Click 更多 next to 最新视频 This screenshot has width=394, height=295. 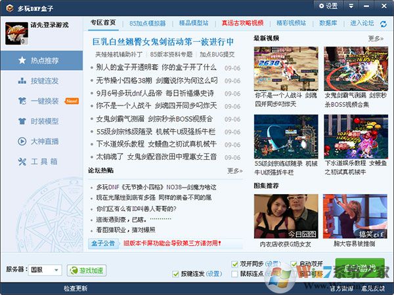(x=376, y=39)
